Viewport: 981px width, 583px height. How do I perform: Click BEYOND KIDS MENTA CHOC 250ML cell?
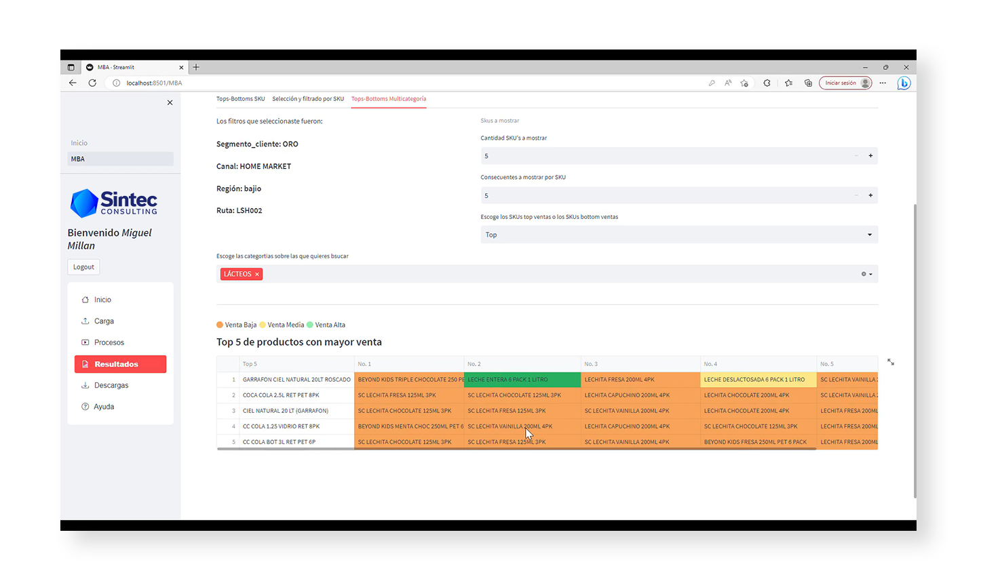[x=409, y=426]
